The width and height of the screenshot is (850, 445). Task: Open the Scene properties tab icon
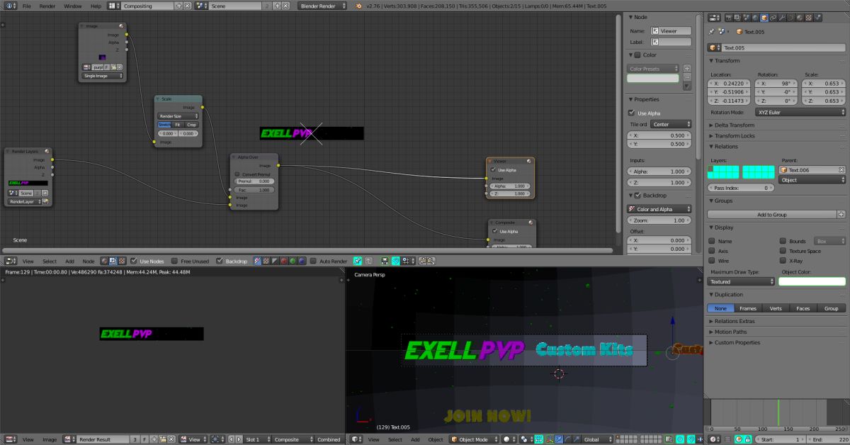747,17
